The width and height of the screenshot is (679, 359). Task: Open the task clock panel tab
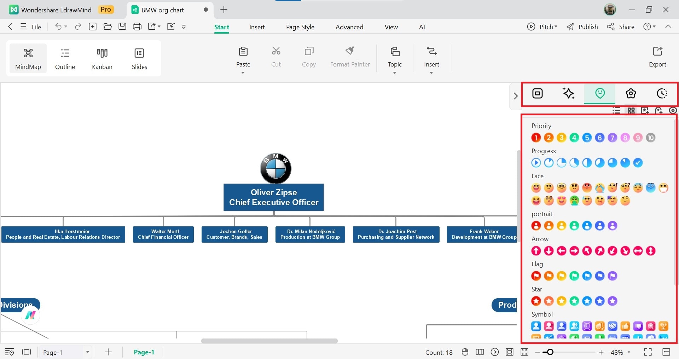662,93
